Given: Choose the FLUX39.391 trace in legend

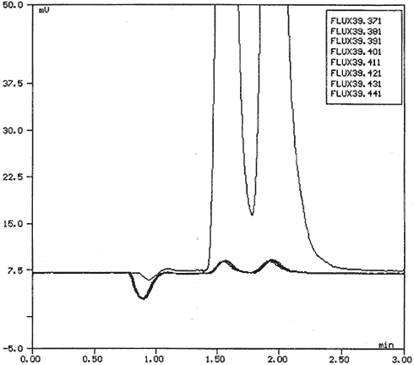Looking at the screenshot, I should [x=356, y=41].
